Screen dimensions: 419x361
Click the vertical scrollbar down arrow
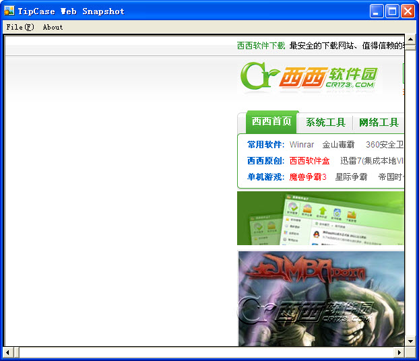pos(410,341)
